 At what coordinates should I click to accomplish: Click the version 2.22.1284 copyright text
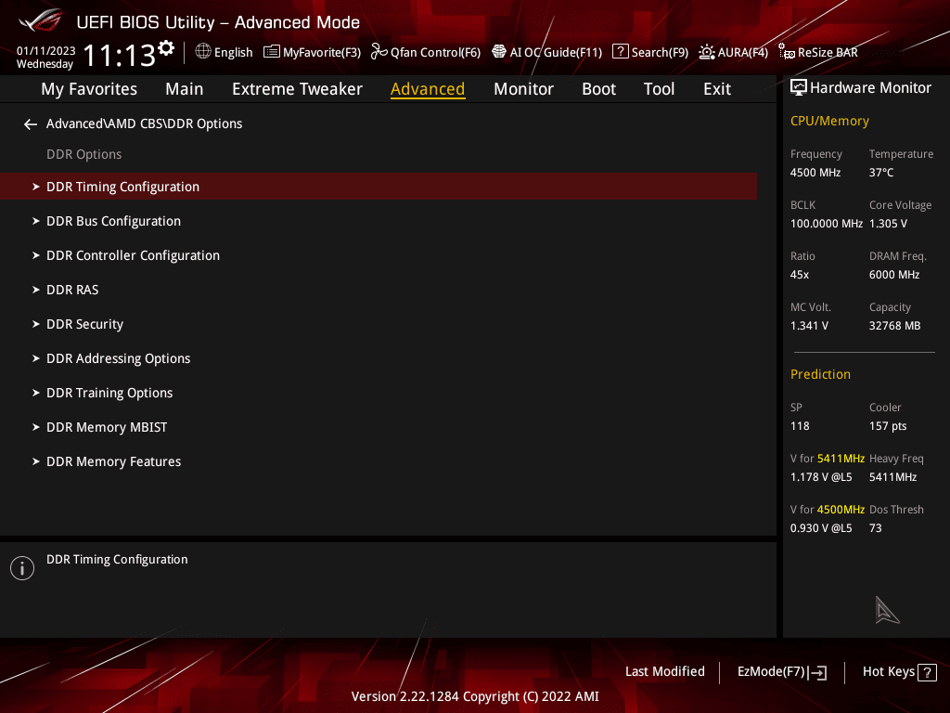(475, 696)
